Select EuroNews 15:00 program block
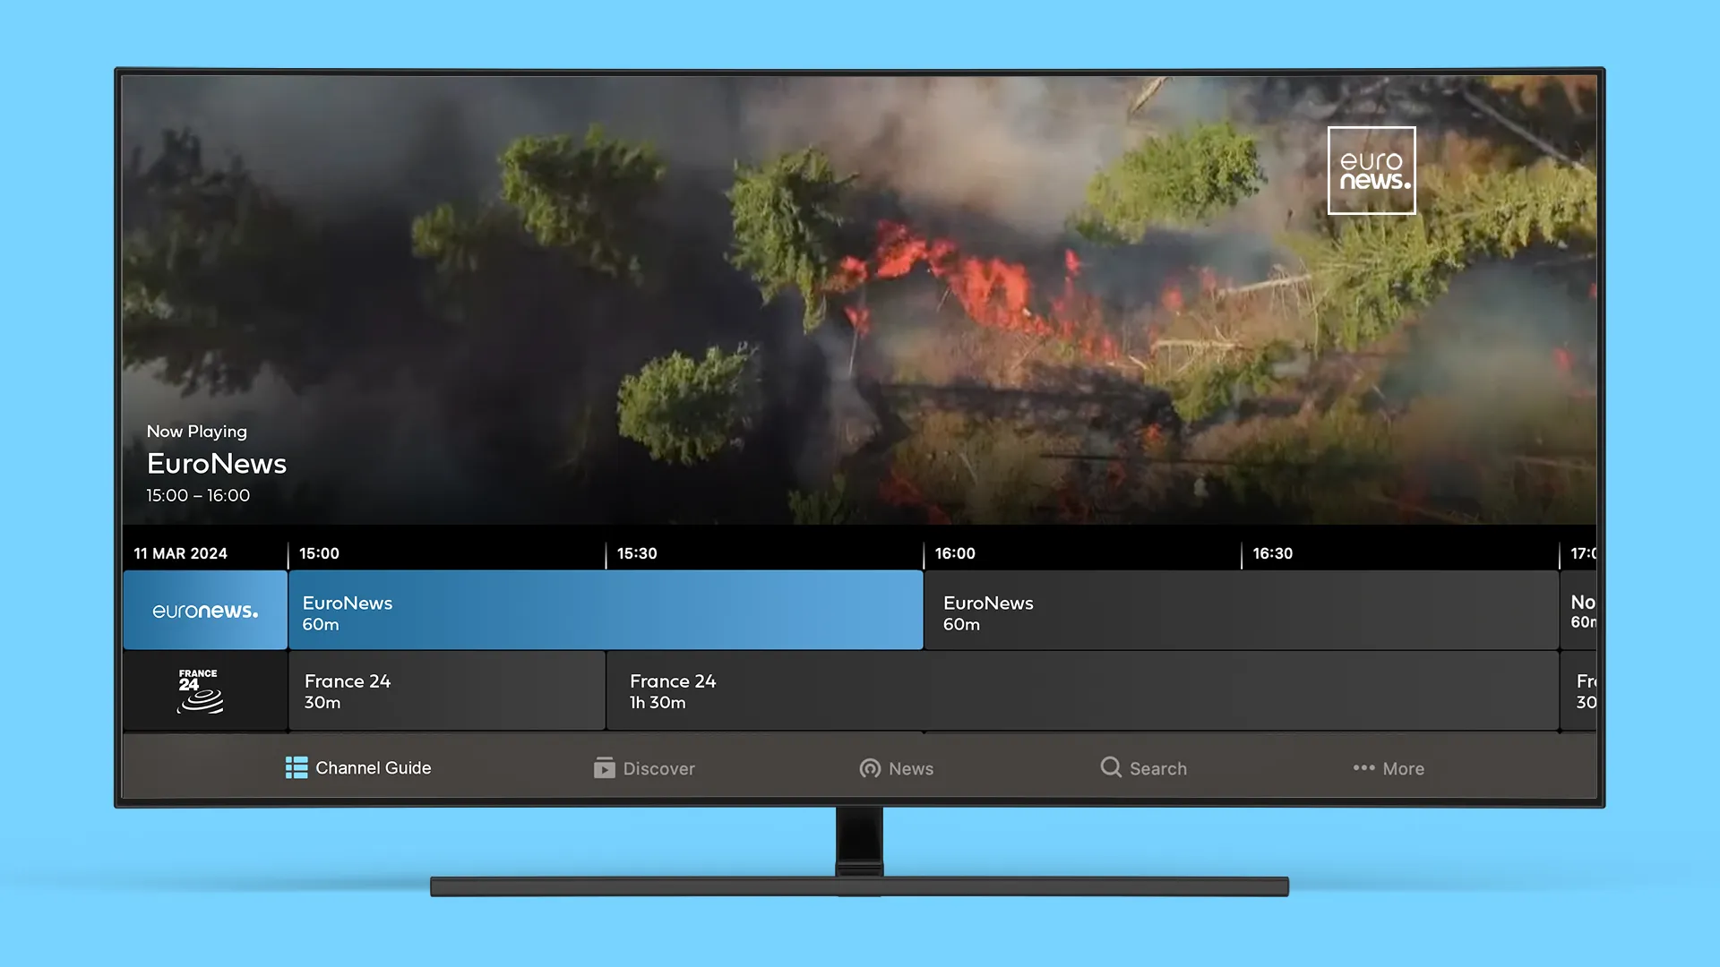Image resolution: width=1720 pixels, height=967 pixels. coord(605,612)
